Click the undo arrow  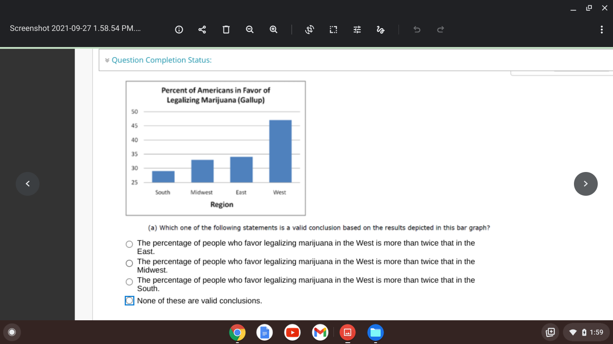416,30
